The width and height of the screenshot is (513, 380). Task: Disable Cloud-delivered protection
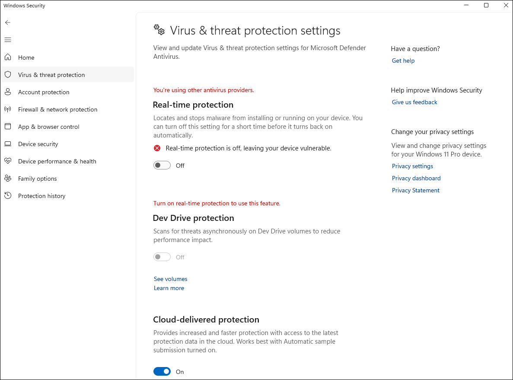[x=162, y=371]
